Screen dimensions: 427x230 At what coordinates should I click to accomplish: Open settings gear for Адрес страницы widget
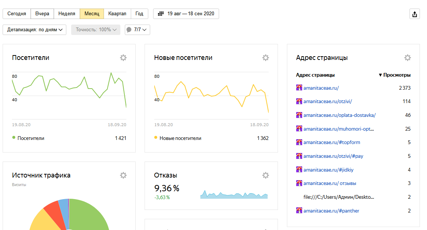[x=407, y=58]
